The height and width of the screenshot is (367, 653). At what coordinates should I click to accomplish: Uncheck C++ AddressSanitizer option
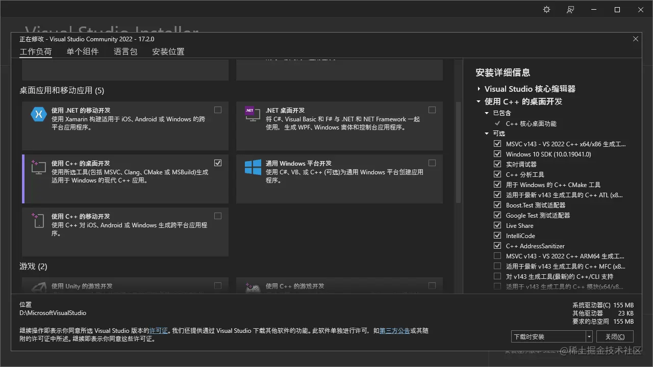[497, 246]
